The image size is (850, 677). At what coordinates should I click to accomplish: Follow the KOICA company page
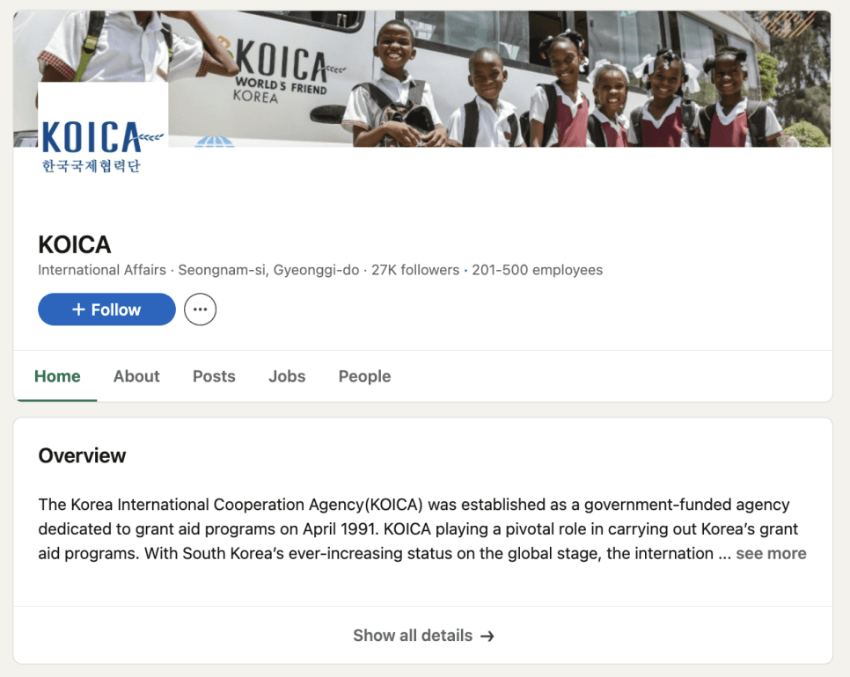[106, 309]
